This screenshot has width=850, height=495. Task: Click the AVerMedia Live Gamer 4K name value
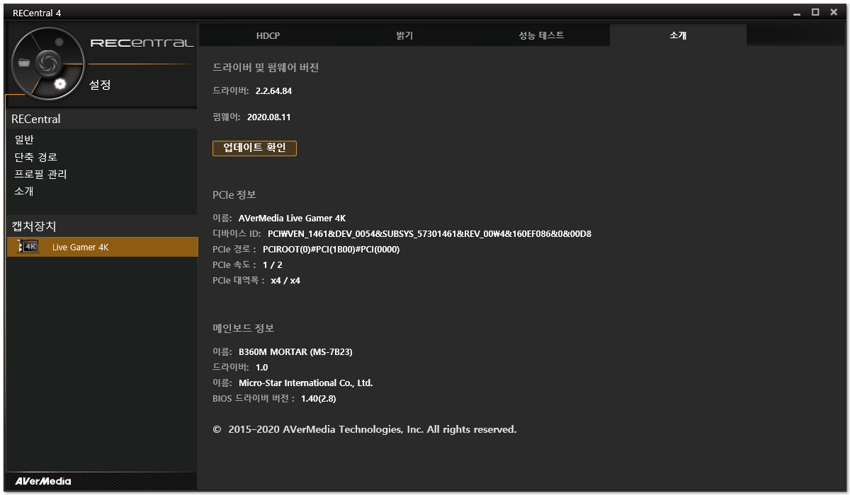coord(292,218)
